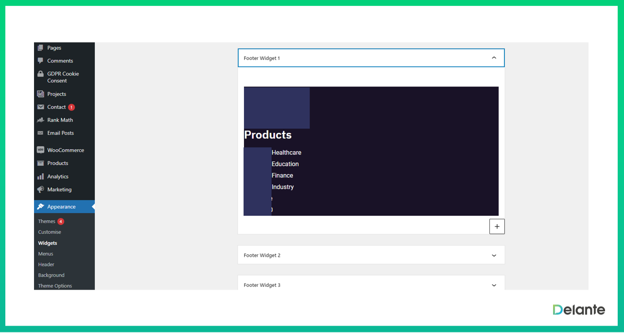Click the Appearance brush icon

(41, 206)
